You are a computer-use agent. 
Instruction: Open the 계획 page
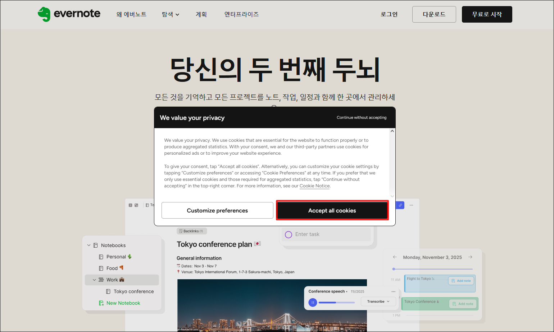(x=201, y=14)
